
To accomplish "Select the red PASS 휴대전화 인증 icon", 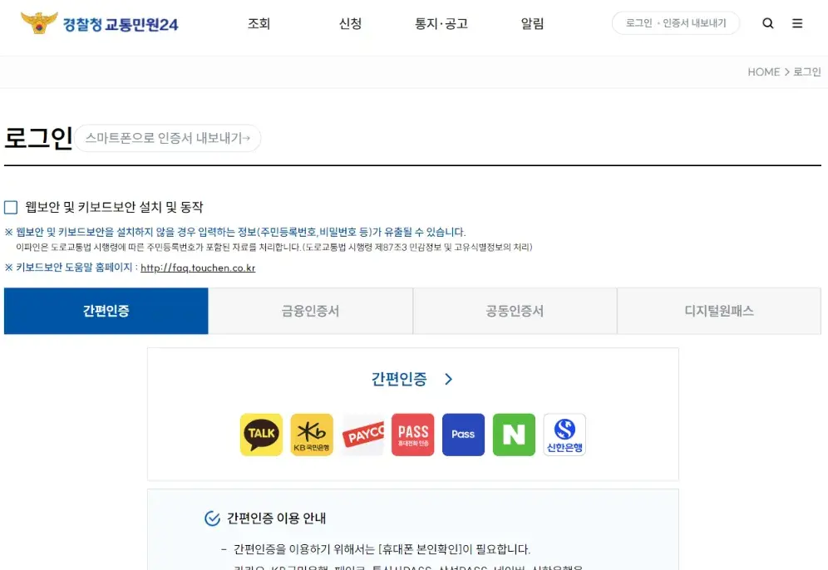I will point(412,434).
